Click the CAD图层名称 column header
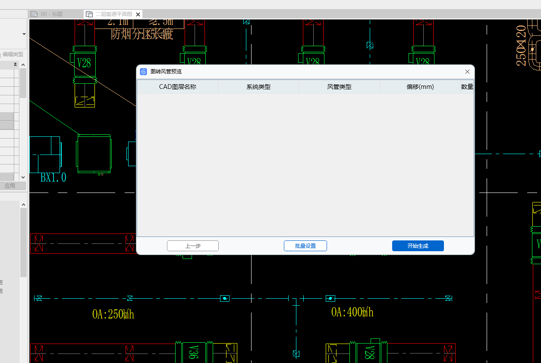541x363 pixels. (x=177, y=87)
